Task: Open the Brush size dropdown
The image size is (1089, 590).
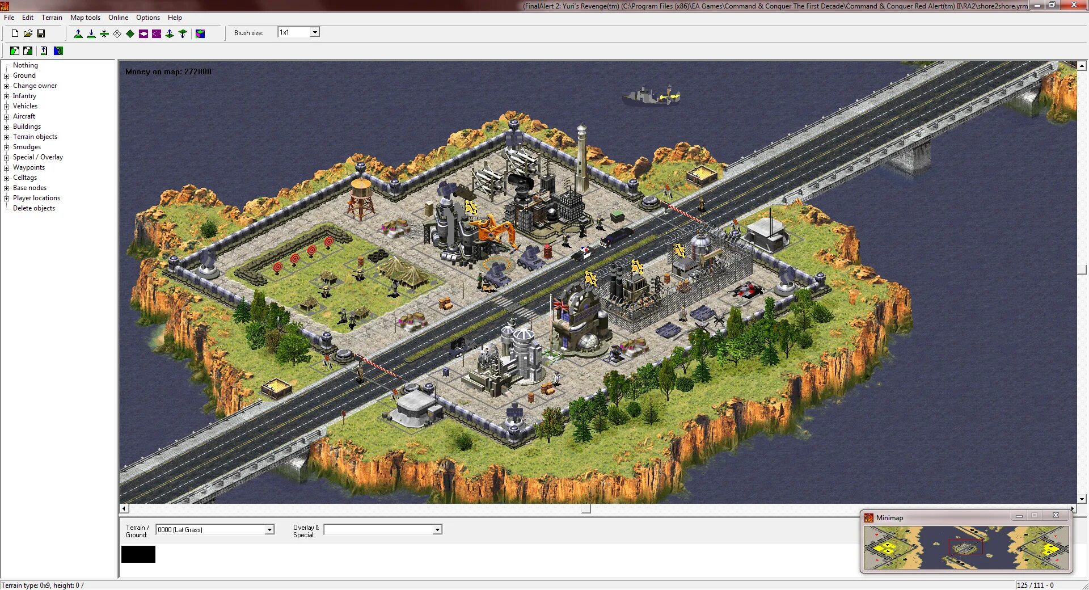Action: click(x=315, y=32)
